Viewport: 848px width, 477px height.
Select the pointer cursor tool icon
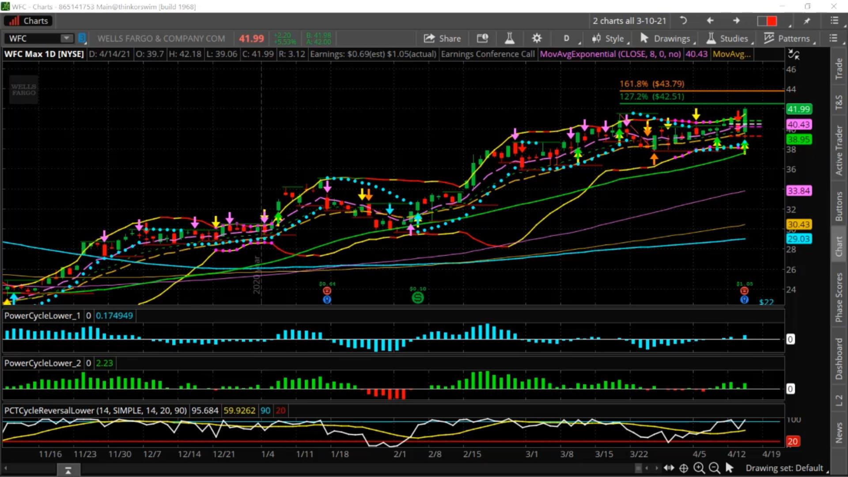pos(730,467)
